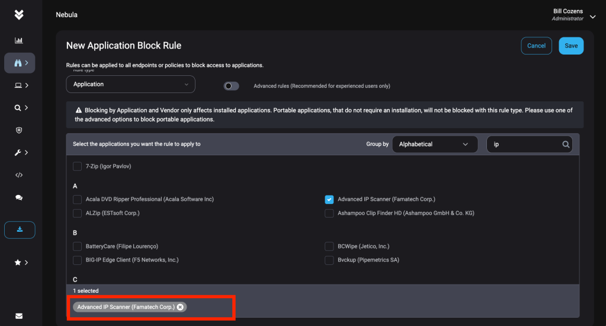Click the download button in sidebar
Screen dimensions: 606x326
(x=20, y=230)
